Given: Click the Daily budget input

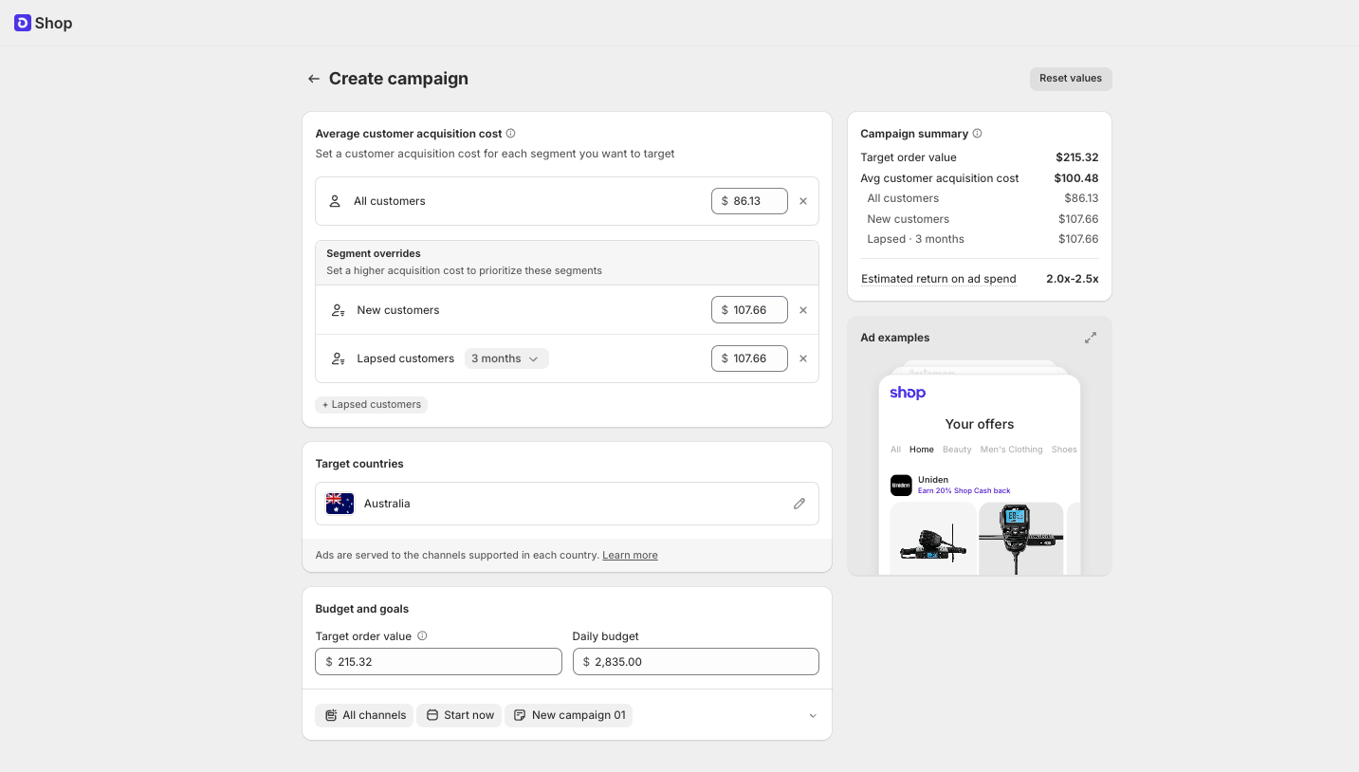Looking at the screenshot, I should pyautogui.click(x=696, y=662).
